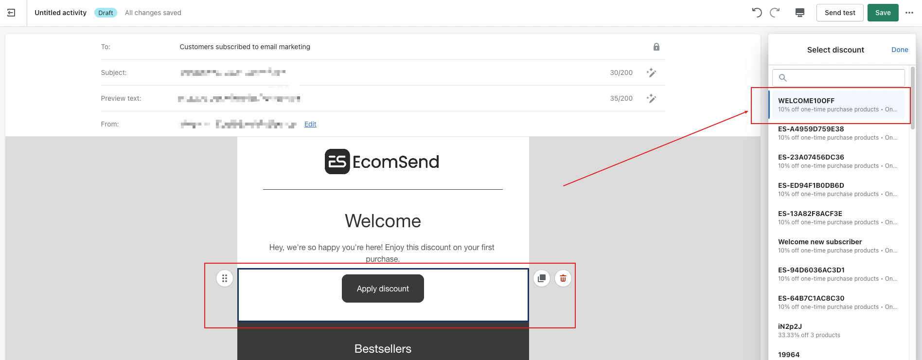Image resolution: width=922 pixels, height=360 pixels.
Task: Focus the discount search field
Action: tap(838, 78)
